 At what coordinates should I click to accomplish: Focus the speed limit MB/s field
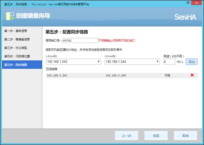[x=169, y=62]
